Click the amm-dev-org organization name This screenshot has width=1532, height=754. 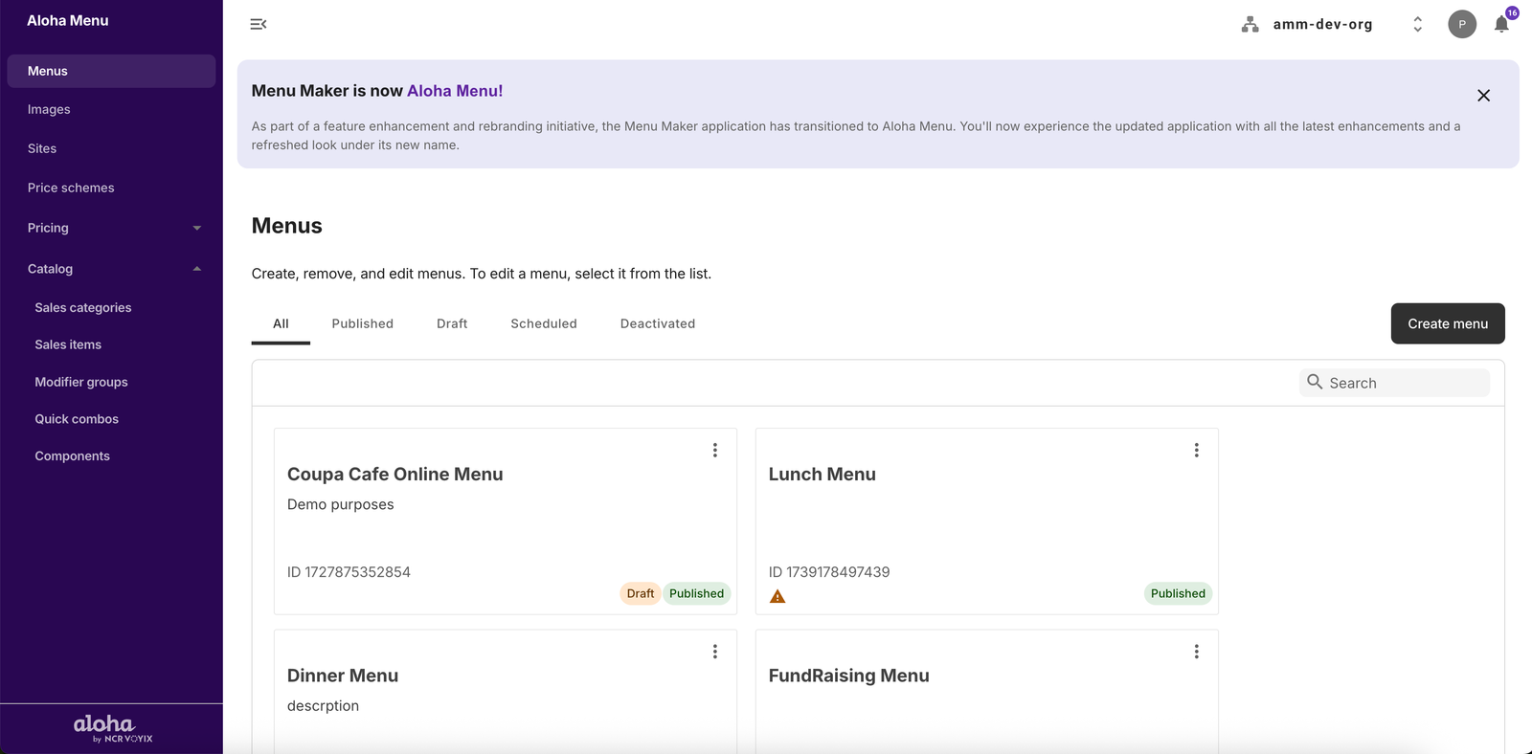pos(1322,24)
